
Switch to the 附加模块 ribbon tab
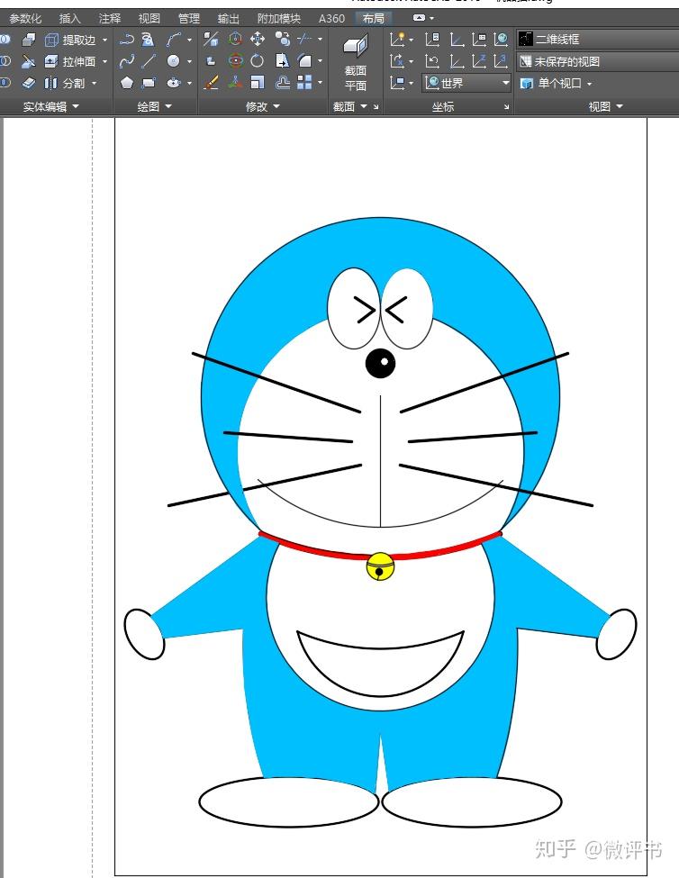tap(279, 19)
